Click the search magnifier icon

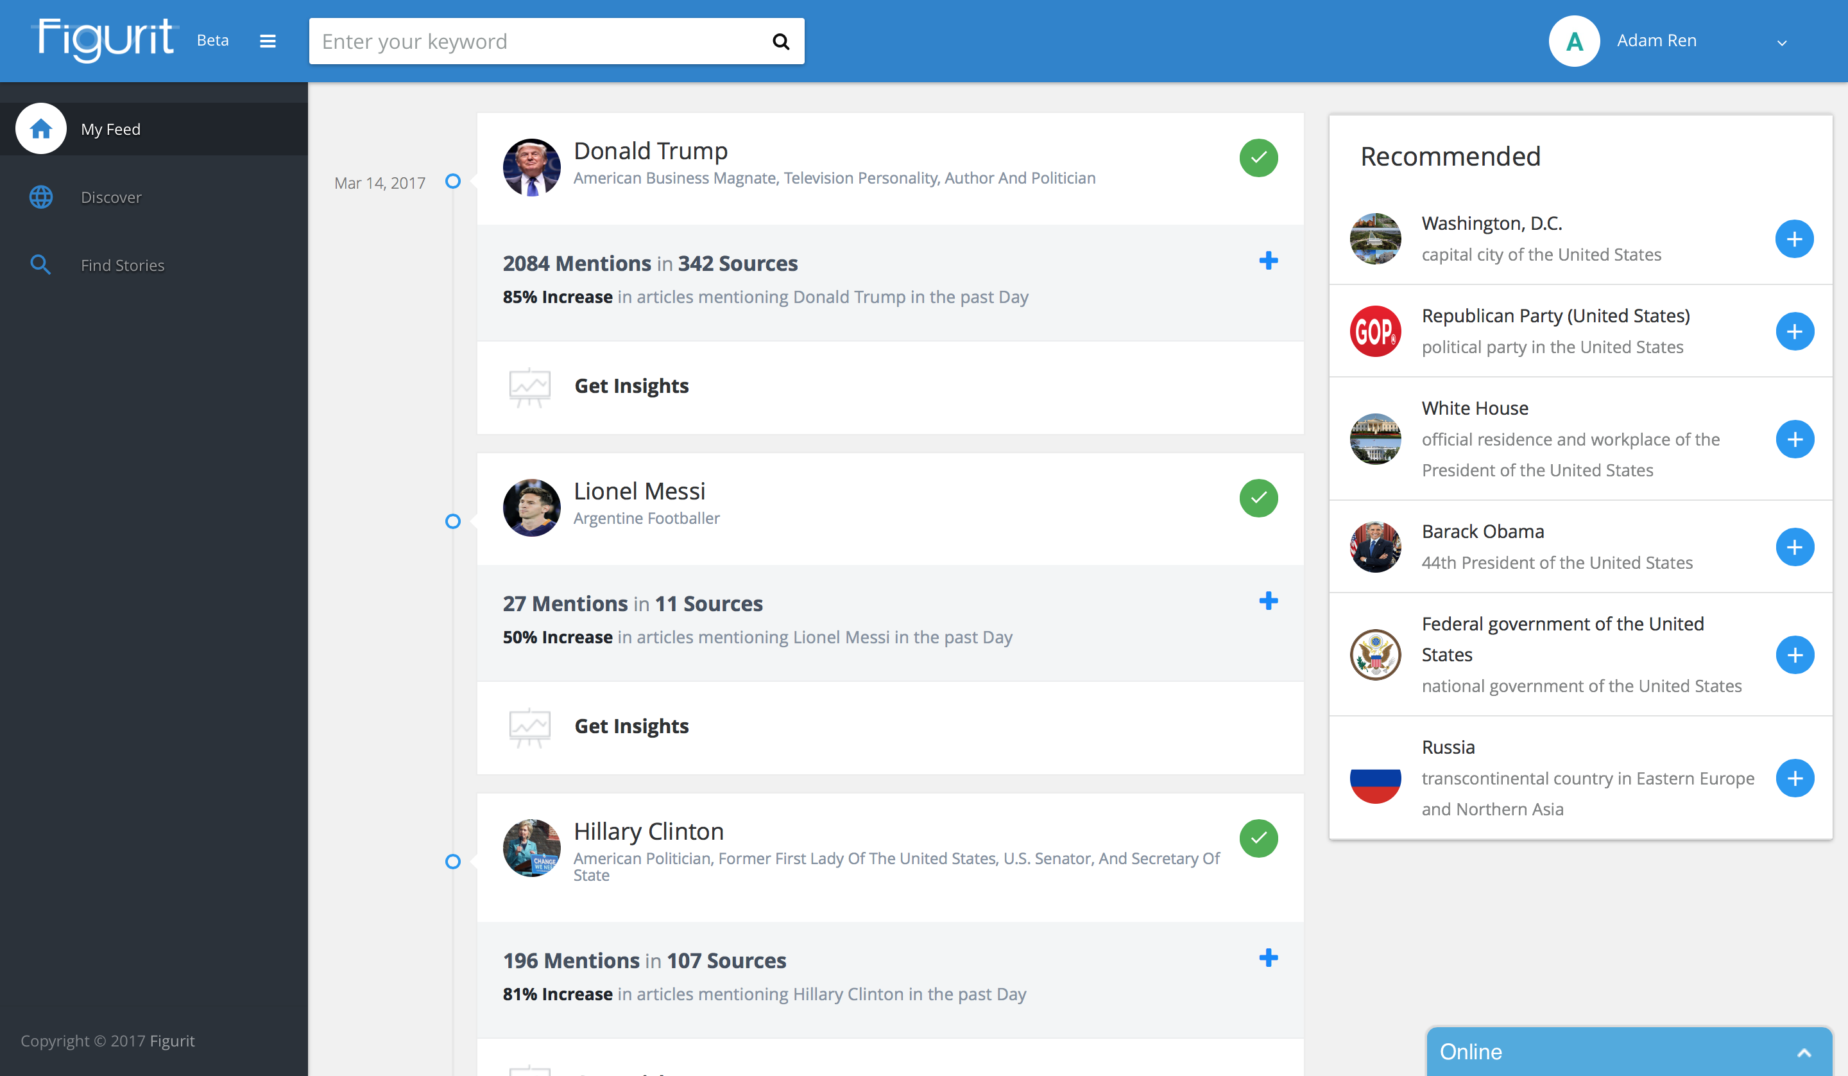[781, 41]
